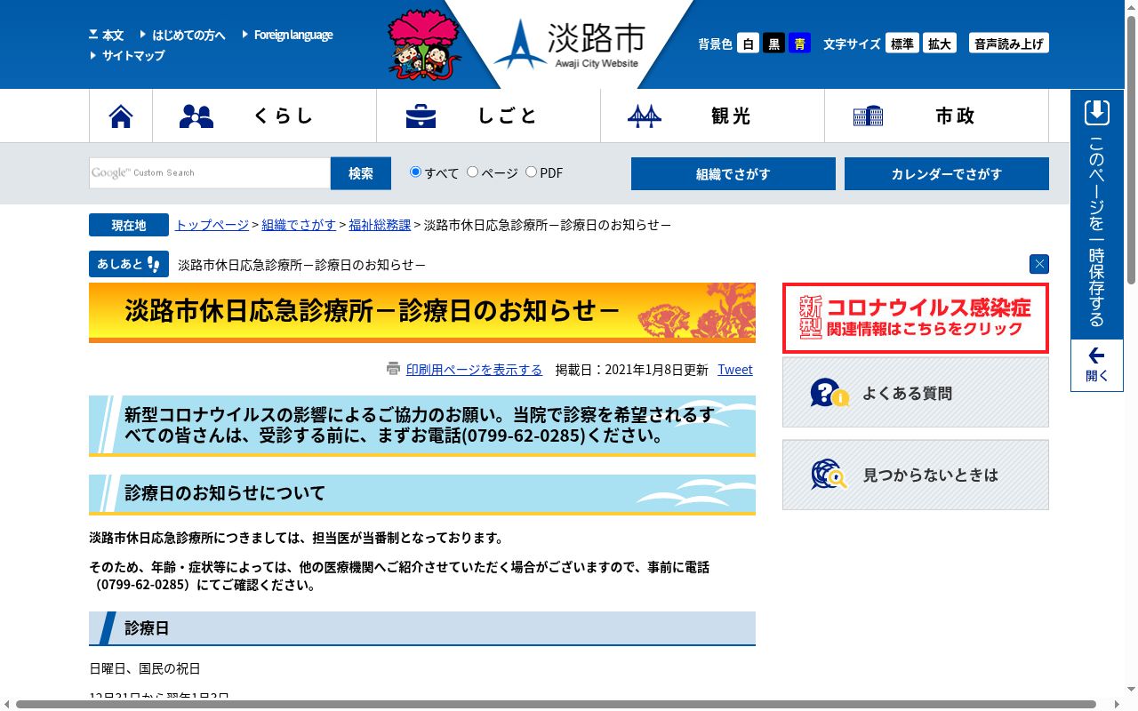The height and width of the screenshot is (711, 1138).
Task: Click the horizontal scrollbar at bottom
Action: (556, 704)
